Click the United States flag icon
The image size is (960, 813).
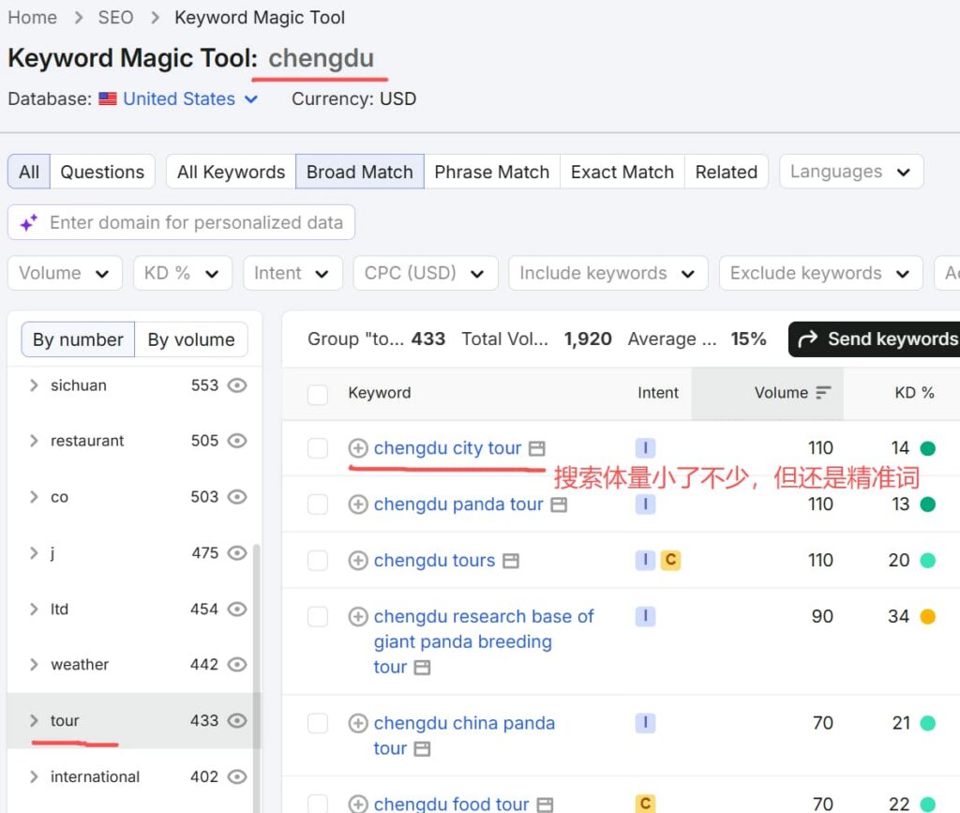click(108, 98)
